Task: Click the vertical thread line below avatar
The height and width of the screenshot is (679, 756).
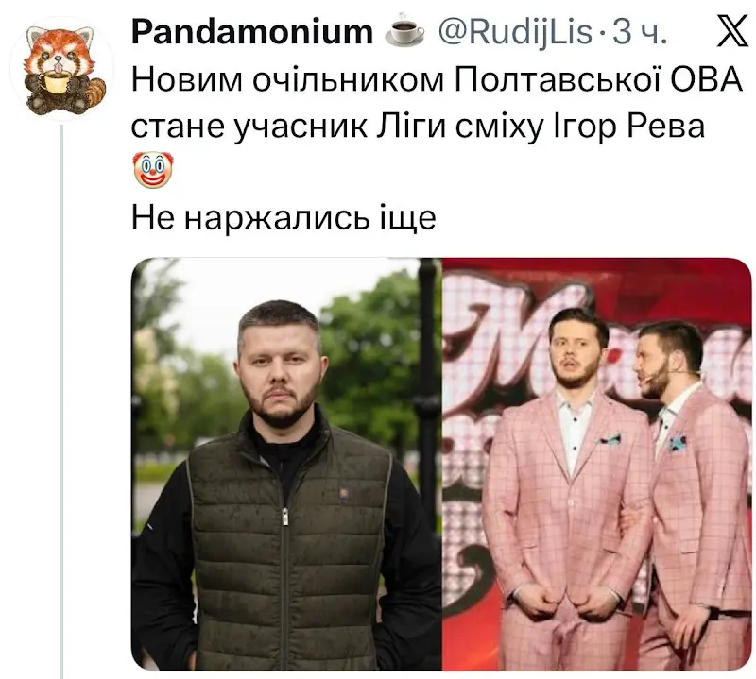Action: click(x=61, y=402)
